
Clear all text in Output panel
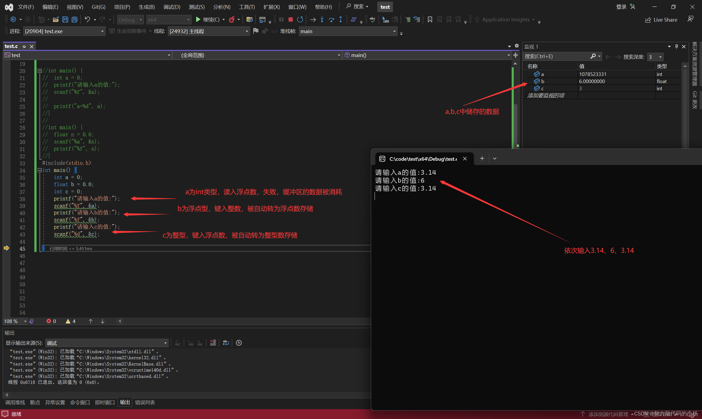[x=213, y=343]
